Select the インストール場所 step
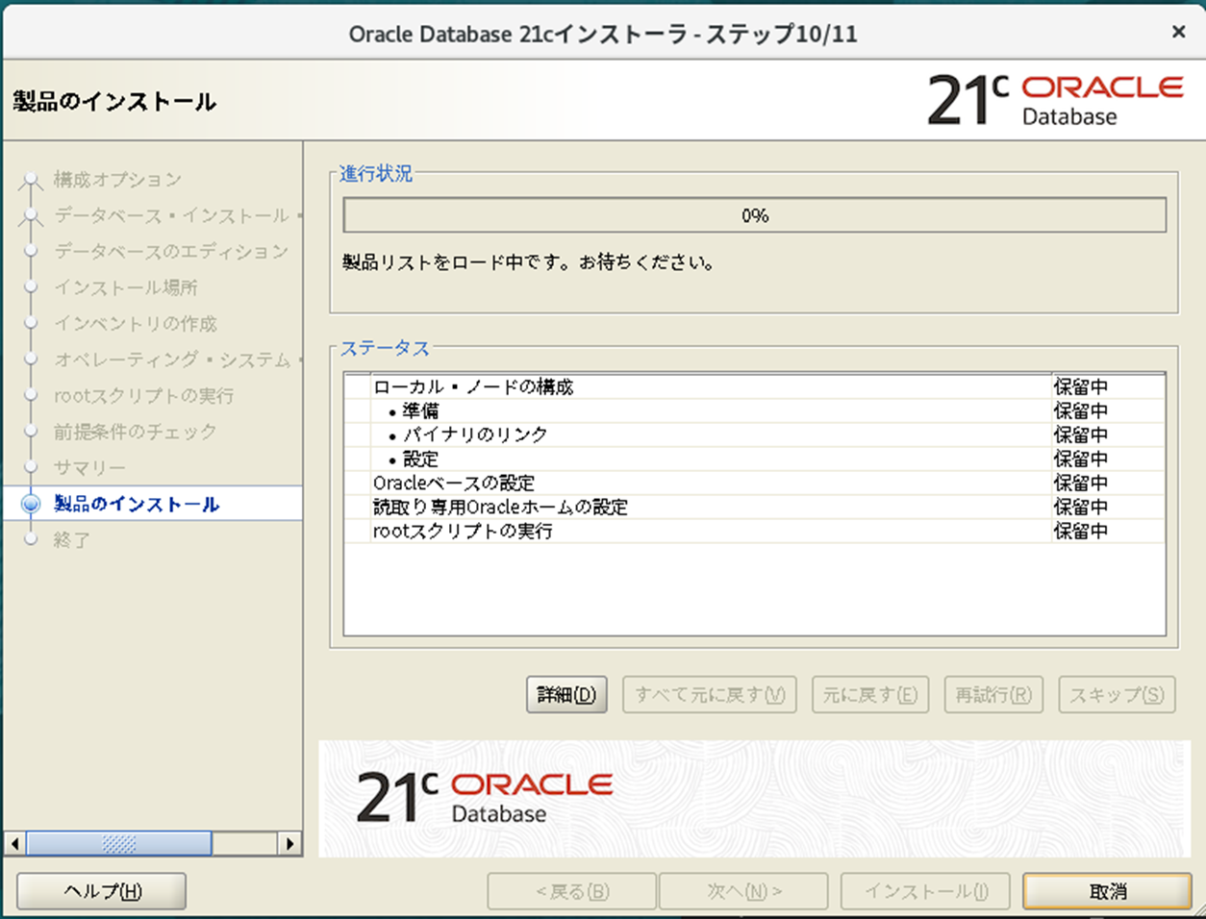Image resolution: width=1206 pixels, height=919 pixels. 126,287
